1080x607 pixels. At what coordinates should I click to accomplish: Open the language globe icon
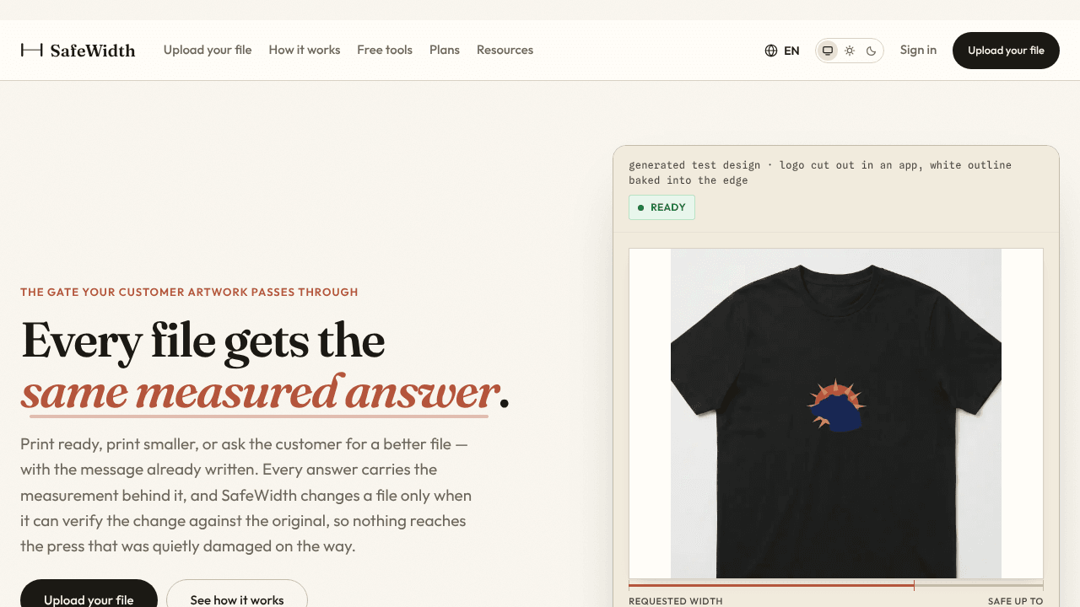(x=770, y=51)
